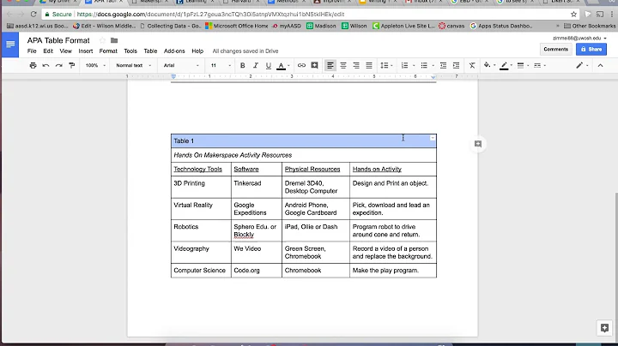The image size is (618, 346).
Task: Open the Format menu
Action: pyautogui.click(x=108, y=51)
